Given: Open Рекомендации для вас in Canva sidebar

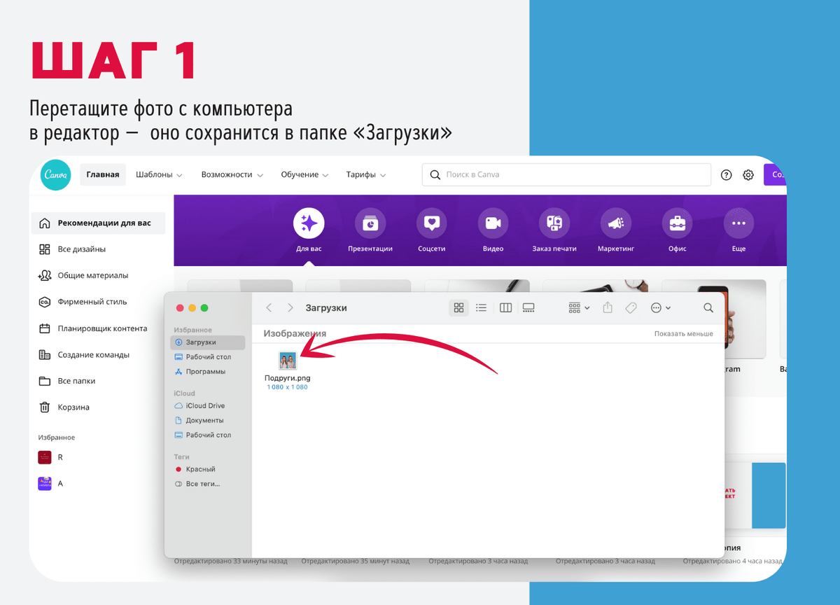Looking at the screenshot, I should click(99, 223).
